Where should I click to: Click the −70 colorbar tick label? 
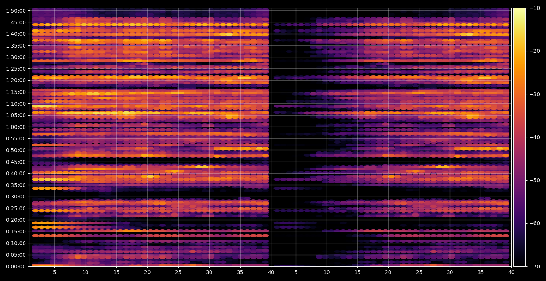tap(534, 266)
